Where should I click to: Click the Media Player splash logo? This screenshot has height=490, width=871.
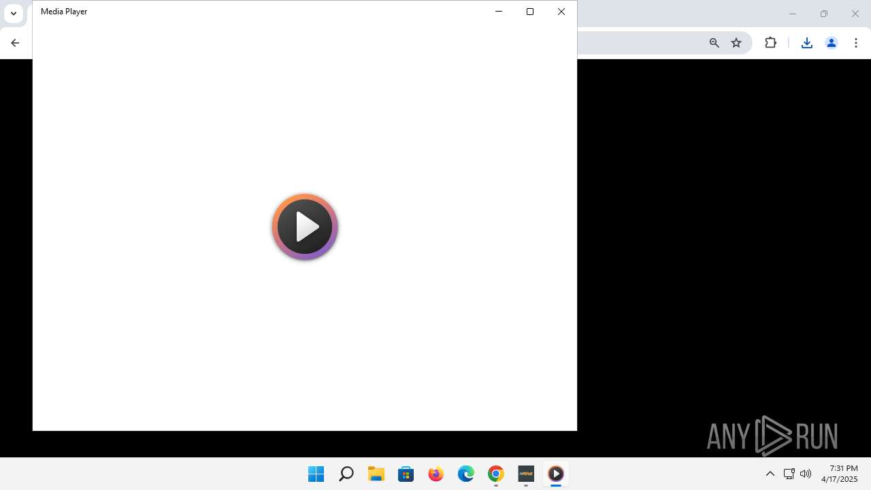pyautogui.click(x=305, y=227)
